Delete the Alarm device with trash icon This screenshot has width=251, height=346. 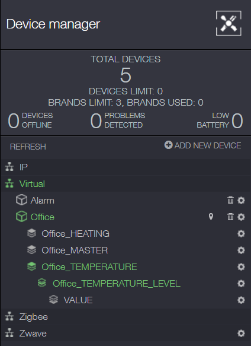230,200
